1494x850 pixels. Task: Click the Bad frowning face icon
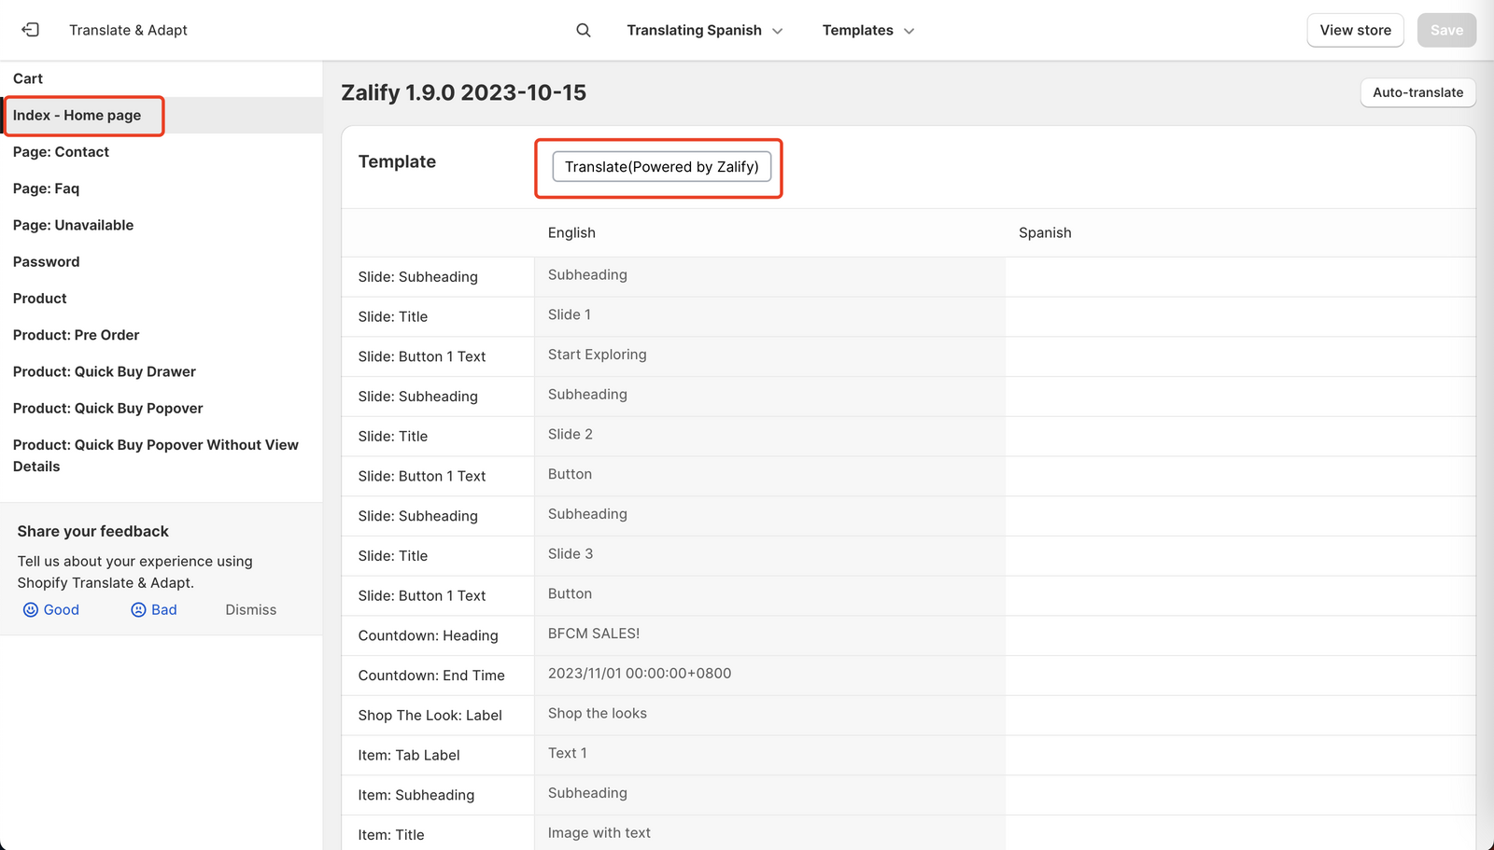coord(138,609)
